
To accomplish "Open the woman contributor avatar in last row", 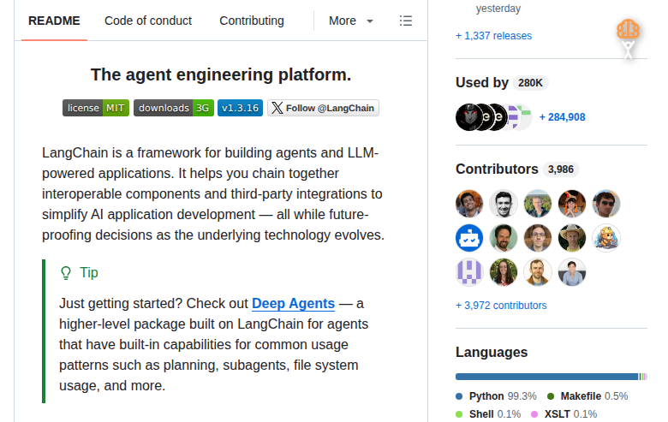I will click(x=504, y=271).
